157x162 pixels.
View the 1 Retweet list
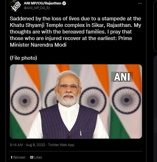[18, 157]
